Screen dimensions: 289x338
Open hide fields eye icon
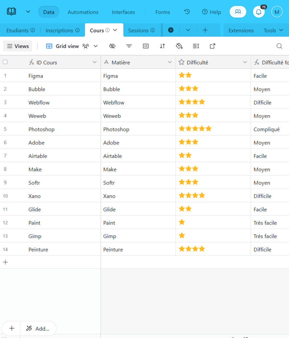(x=112, y=46)
